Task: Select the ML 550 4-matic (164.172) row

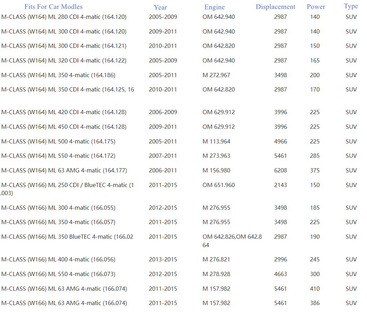Action: click(58, 156)
